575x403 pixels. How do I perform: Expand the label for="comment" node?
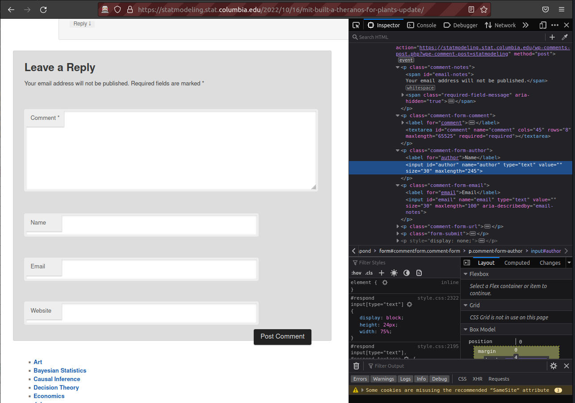pos(403,123)
